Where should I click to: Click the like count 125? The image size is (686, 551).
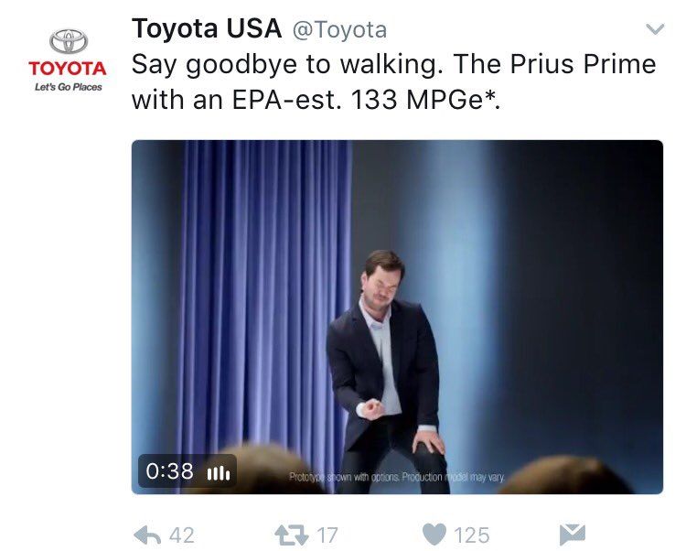(471, 535)
